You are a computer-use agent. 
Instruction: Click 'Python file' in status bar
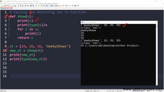(3, 91)
